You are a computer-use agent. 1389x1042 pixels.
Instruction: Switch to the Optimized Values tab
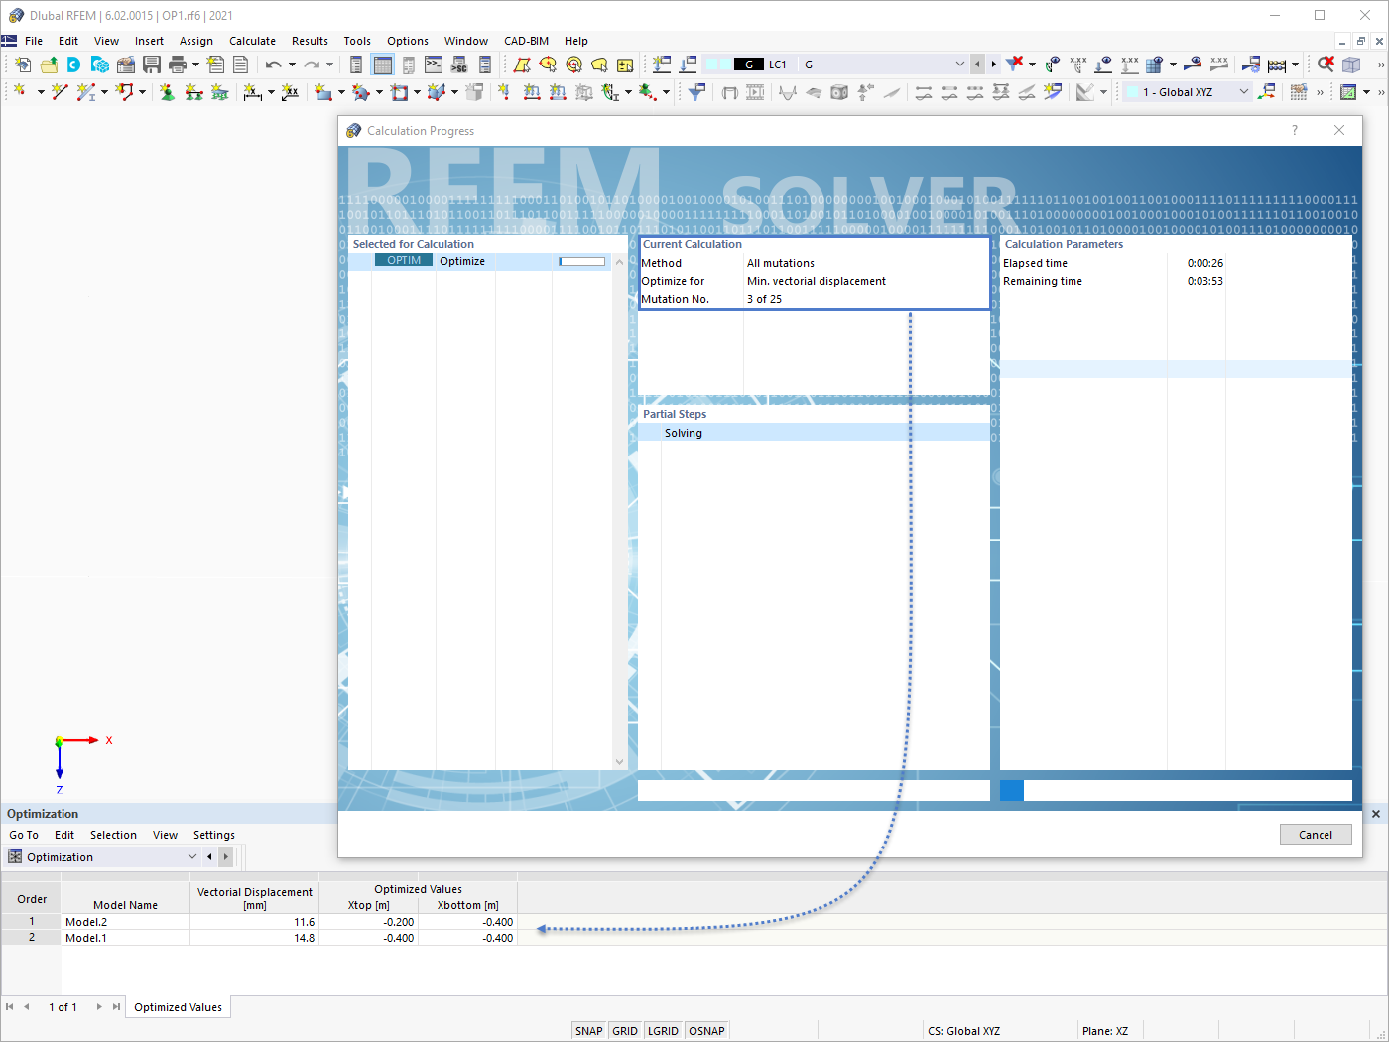[x=178, y=1006]
